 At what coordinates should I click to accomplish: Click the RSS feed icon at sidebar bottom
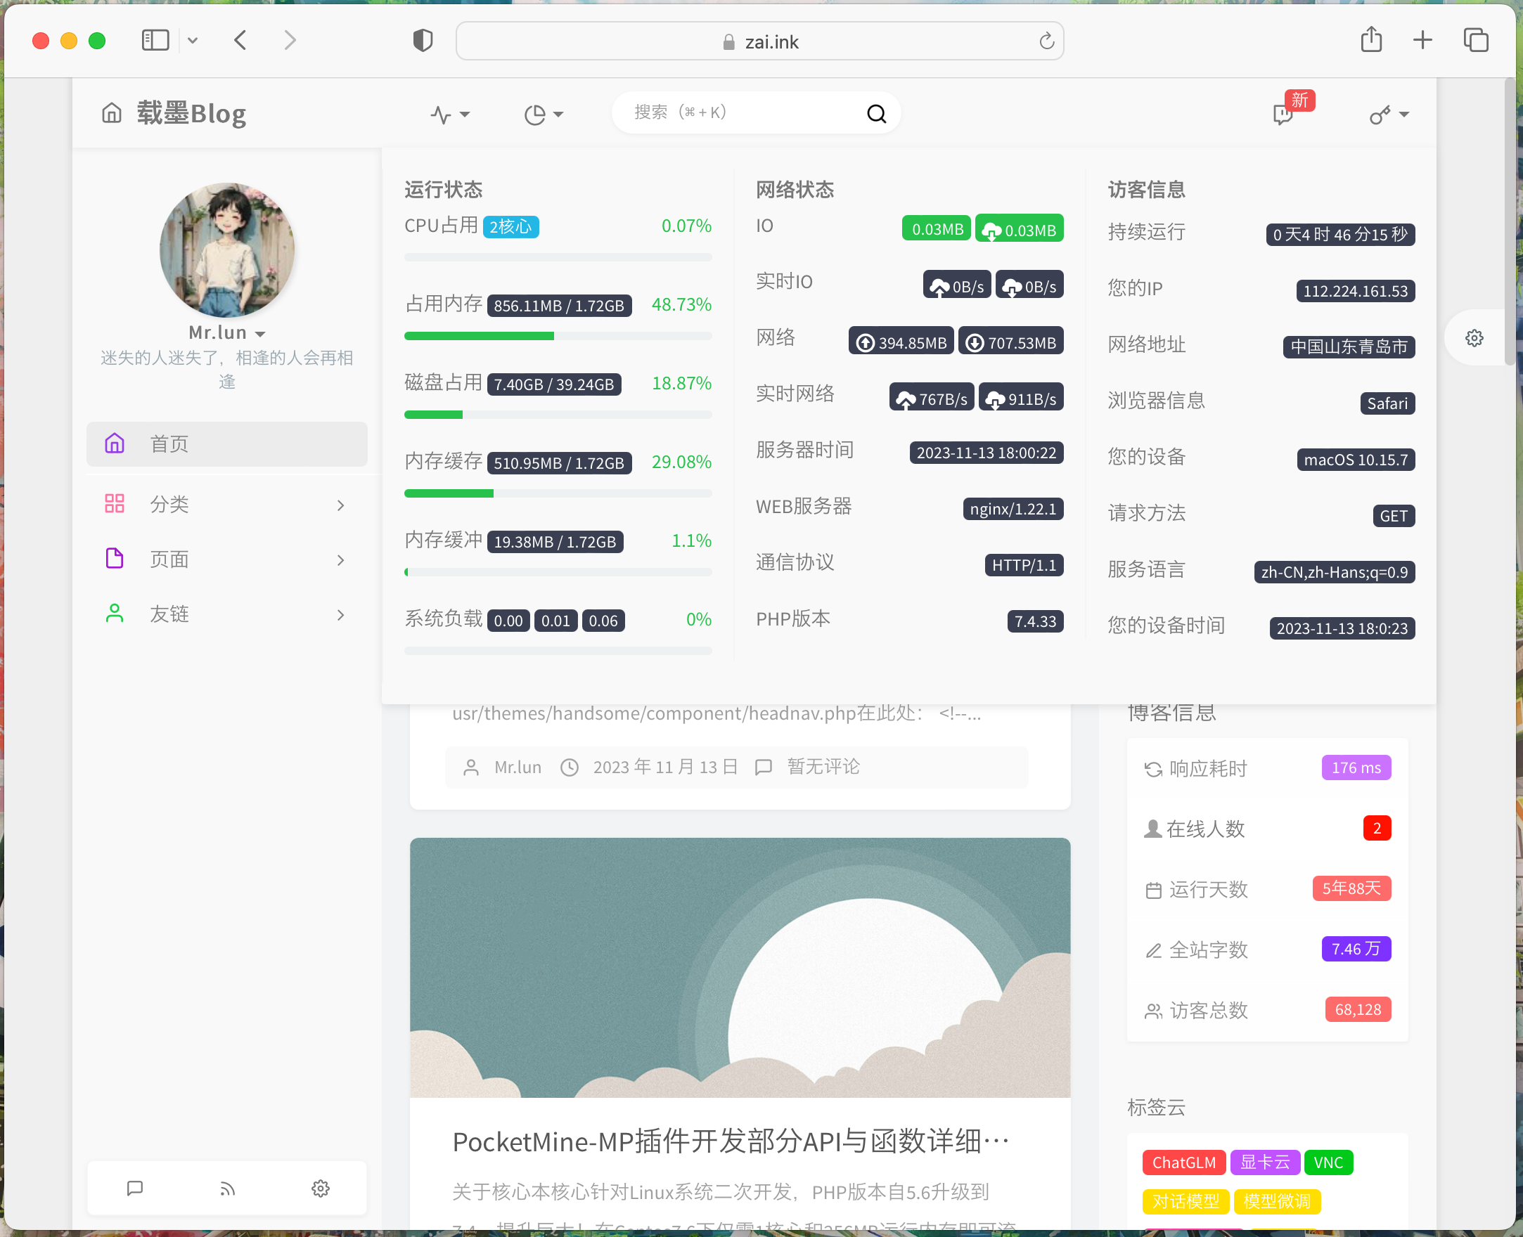click(226, 1188)
